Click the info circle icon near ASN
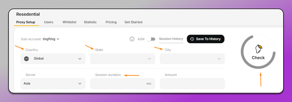This screenshot has width=292, height=102. (132, 39)
